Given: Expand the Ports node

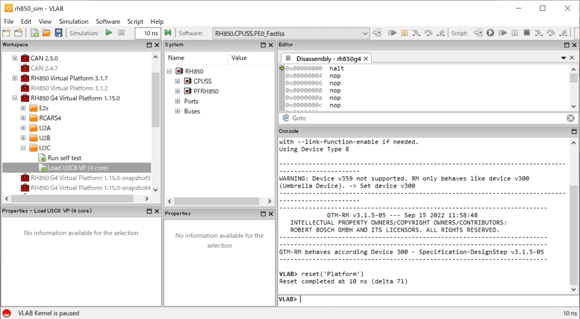Looking at the screenshot, I should [177, 101].
